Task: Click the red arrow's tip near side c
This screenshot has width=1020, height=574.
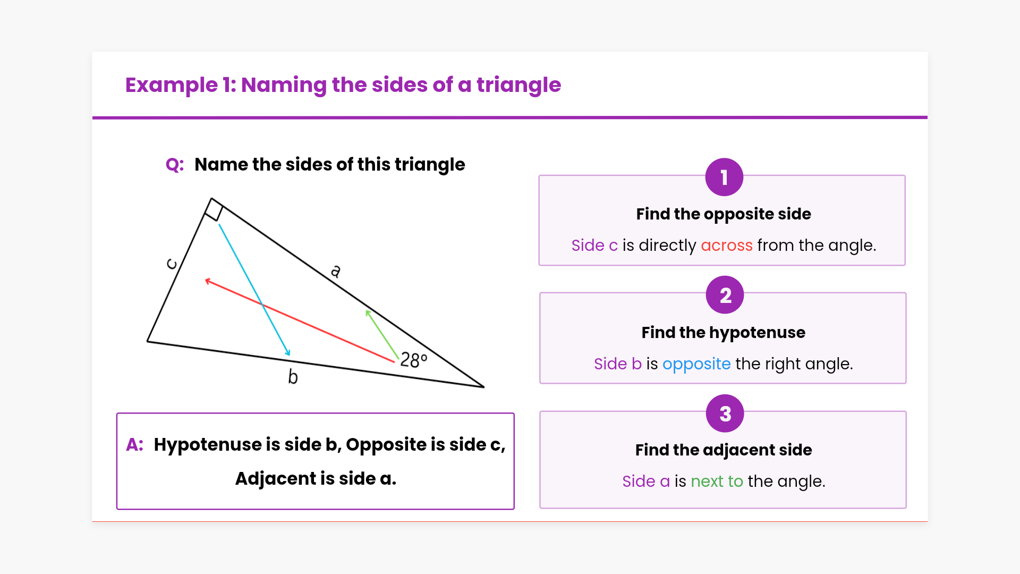Action: [207, 280]
